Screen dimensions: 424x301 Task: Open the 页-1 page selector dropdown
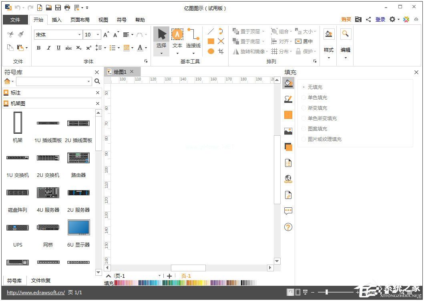pyautogui.click(x=159, y=276)
